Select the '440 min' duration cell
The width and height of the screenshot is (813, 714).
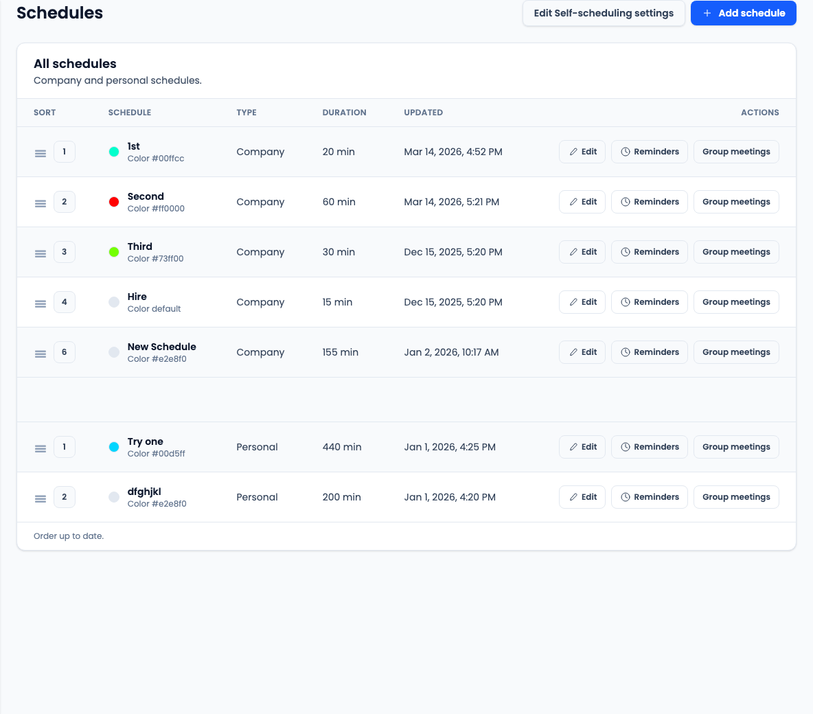point(342,447)
